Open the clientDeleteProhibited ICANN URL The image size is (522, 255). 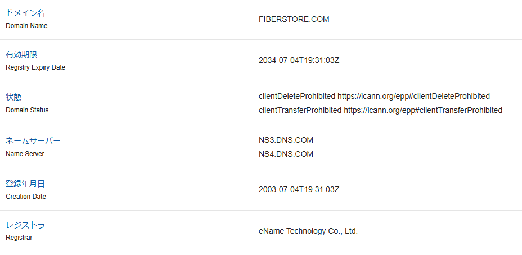point(414,97)
